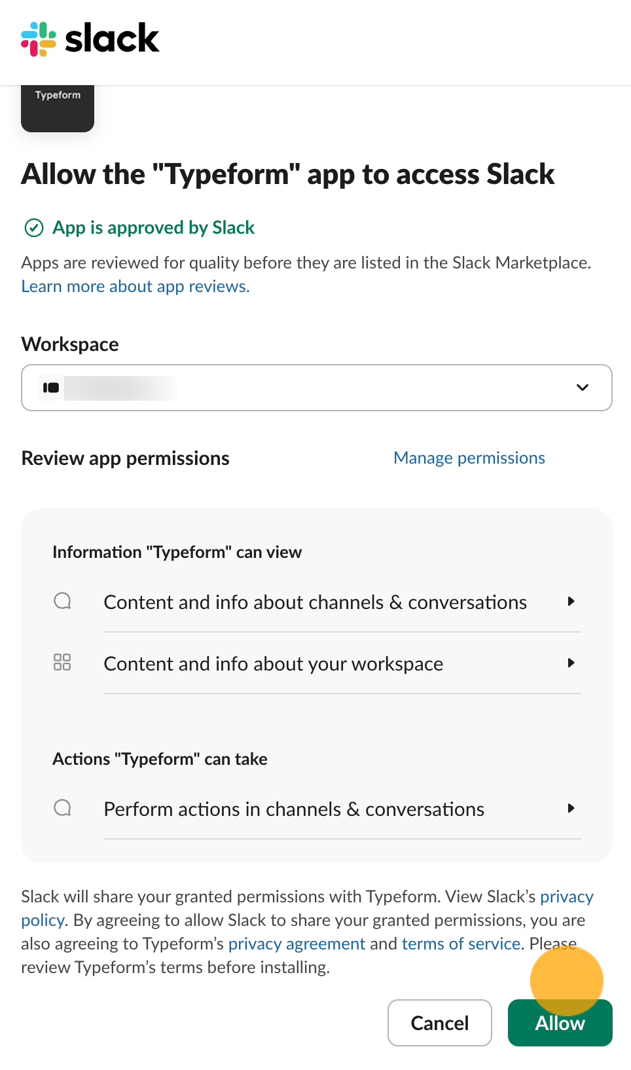Click the Slack wordmark in header
Screen dimensions: 631x1070
point(112,39)
